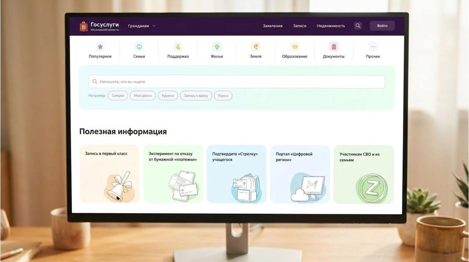Open the search magnifier icon in header
Screen dimensions: 469x262
coord(358,26)
